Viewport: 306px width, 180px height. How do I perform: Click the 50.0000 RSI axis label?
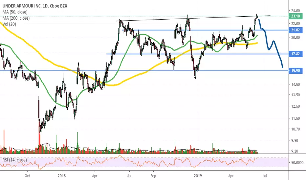click(297, 162)
